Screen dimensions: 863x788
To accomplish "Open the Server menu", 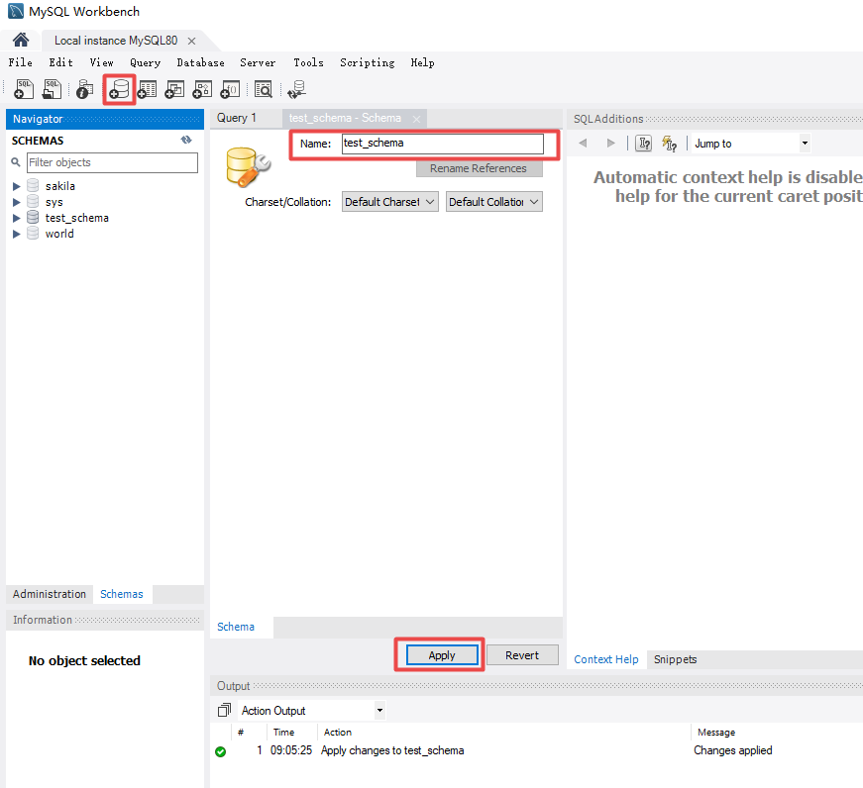I will coord(258,62).
